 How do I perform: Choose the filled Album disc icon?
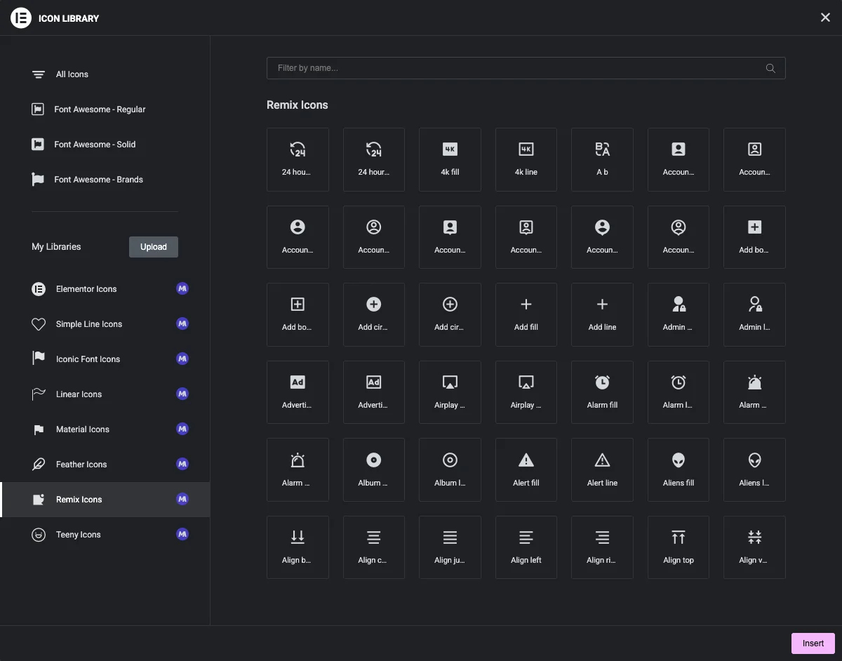(374, 469)
